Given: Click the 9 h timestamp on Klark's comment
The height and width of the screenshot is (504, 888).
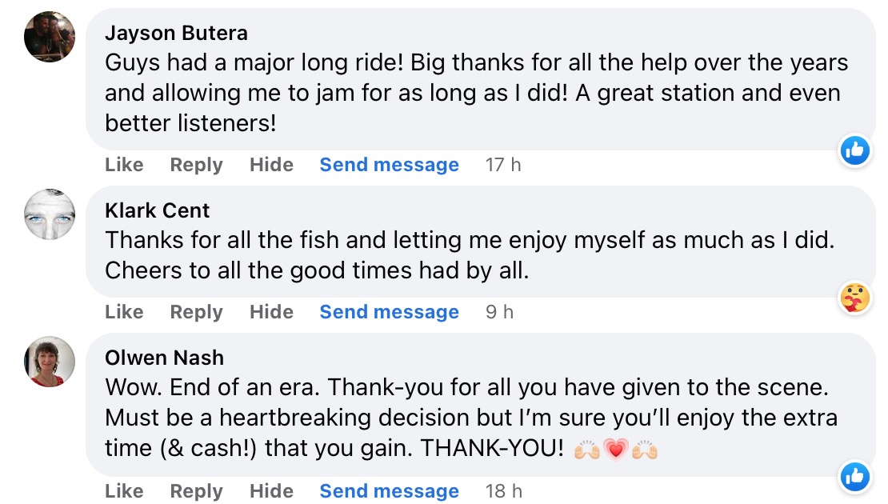Looking at the screenshot, I should (x=499, y=312).
